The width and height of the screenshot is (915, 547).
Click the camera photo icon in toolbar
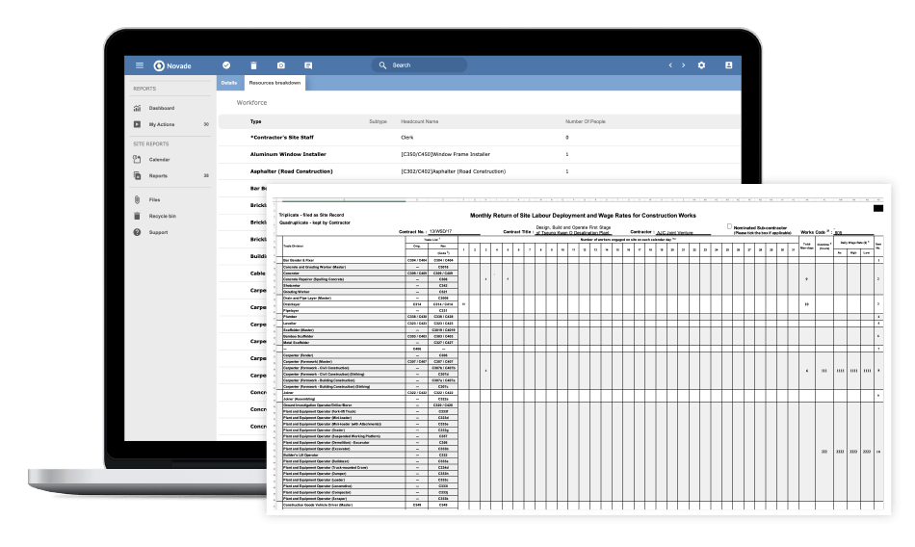(280, 65)
